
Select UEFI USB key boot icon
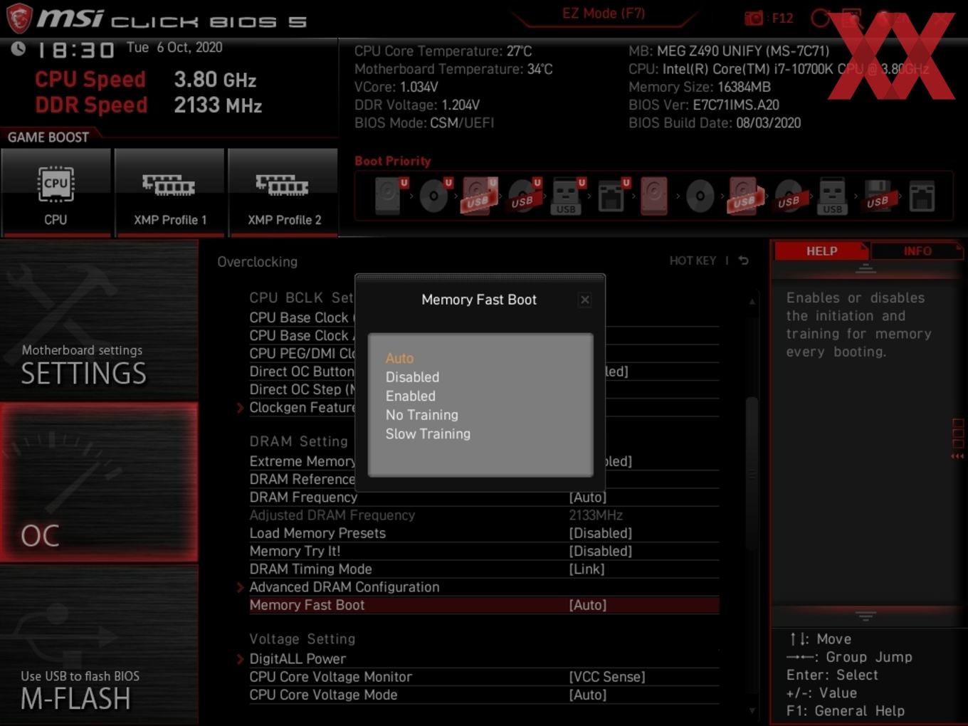click(x=567, y=196)
